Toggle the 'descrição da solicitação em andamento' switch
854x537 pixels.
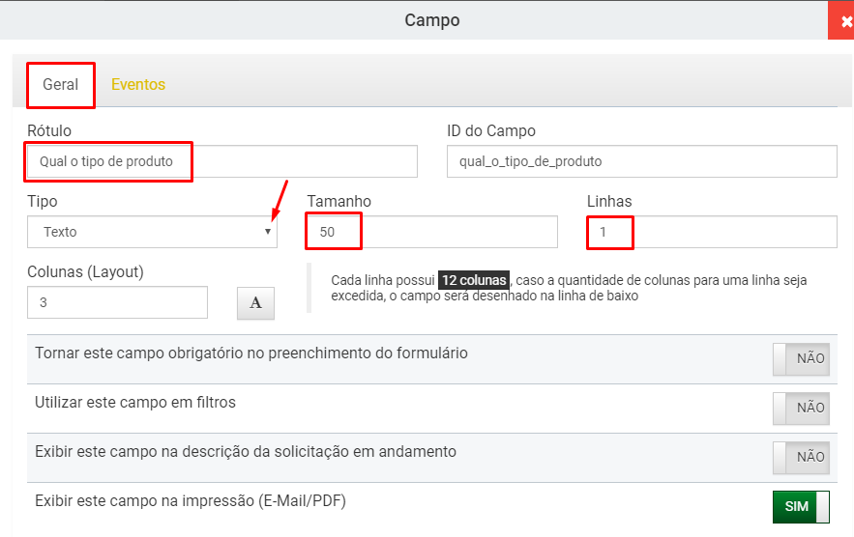[x=801, y=458]
